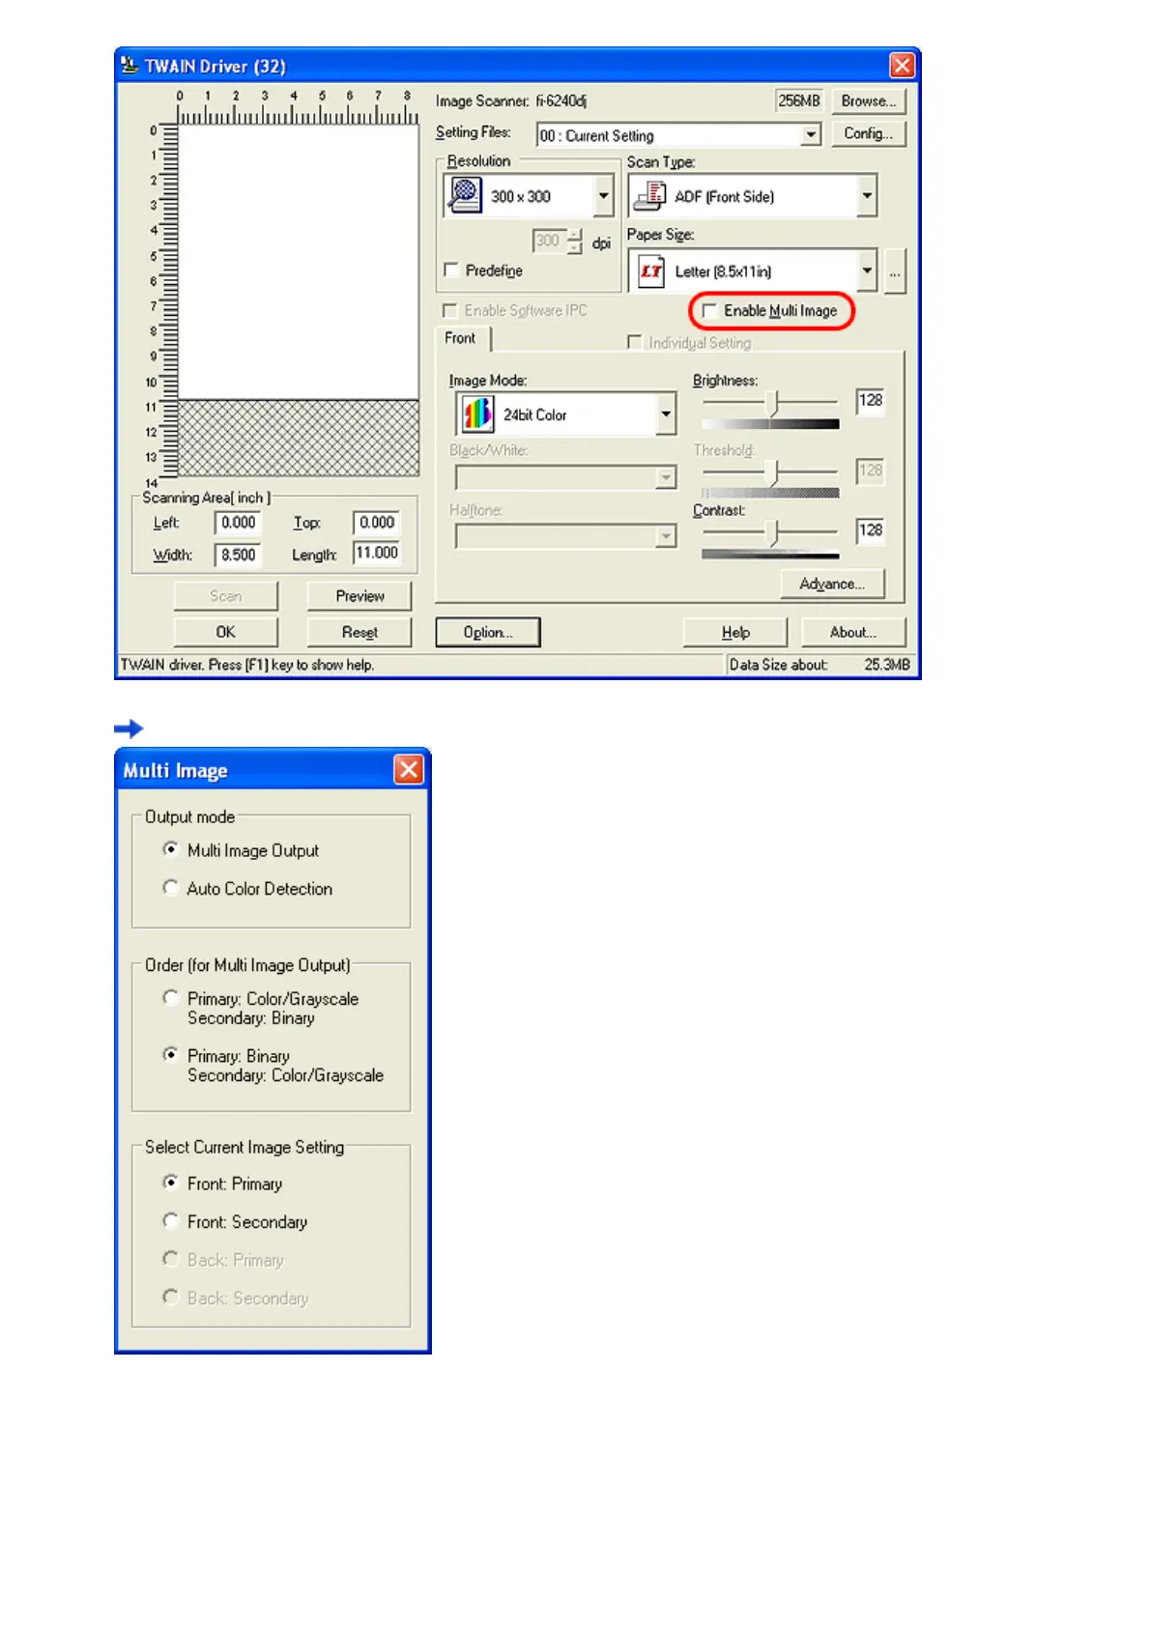The image size is (1150, 1627).
Task: Open the Option... dialog
Action: [x=487, y=632]
